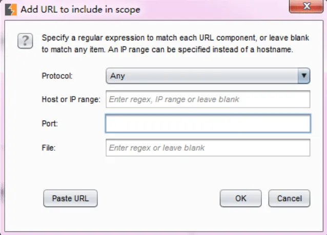The image size is (327, 235).
Task: Confirm the dialog with OK
Action: point(241,198)
